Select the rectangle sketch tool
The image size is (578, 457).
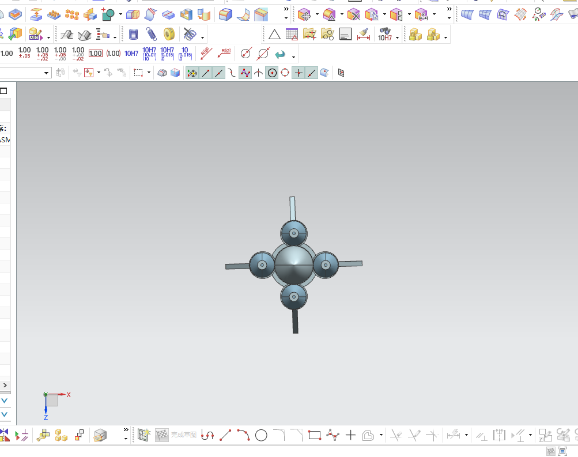314,435
